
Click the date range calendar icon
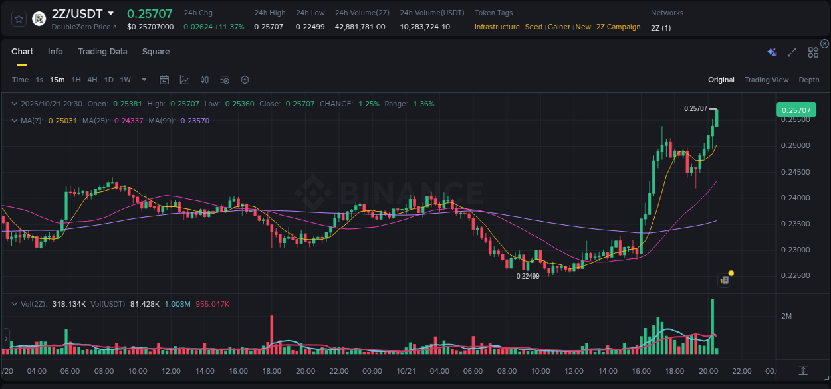[x=164, y=80]
